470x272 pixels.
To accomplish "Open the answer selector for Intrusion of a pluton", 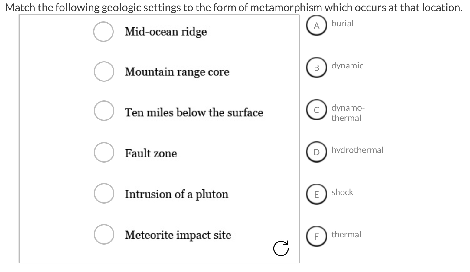I will (104, 193).
